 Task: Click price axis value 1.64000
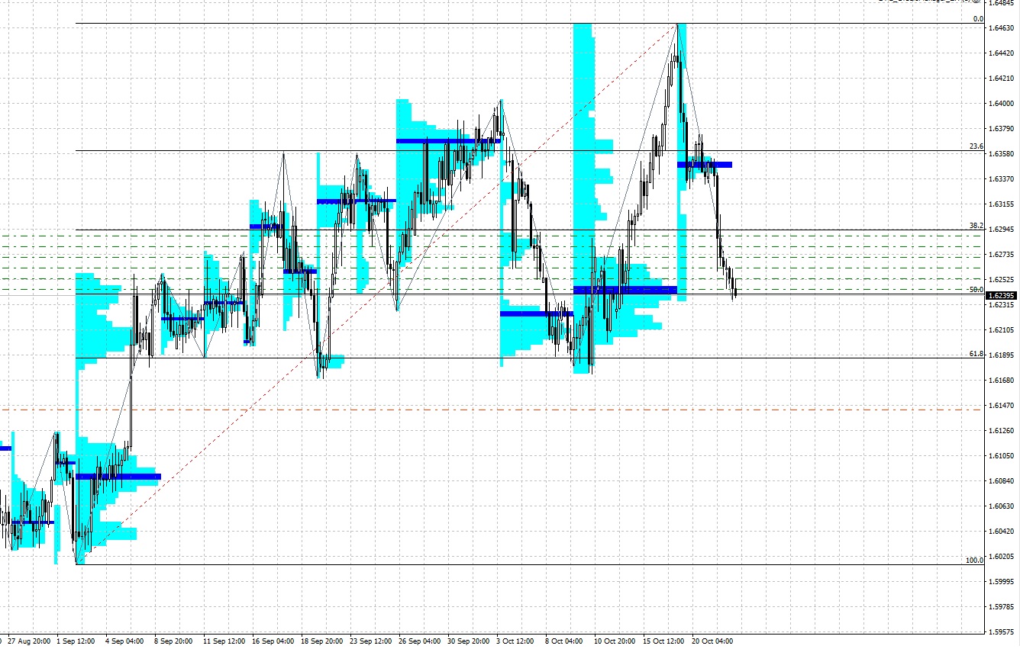[x=1002, y=104]
